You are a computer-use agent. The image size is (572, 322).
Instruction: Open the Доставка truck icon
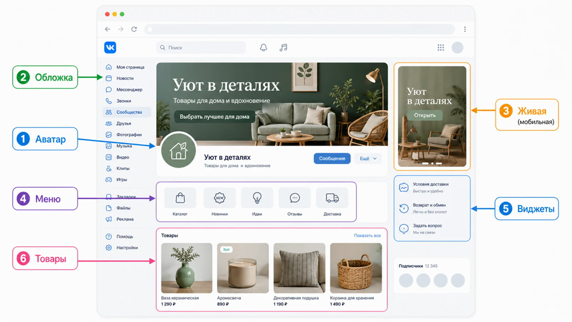point(332,198)
